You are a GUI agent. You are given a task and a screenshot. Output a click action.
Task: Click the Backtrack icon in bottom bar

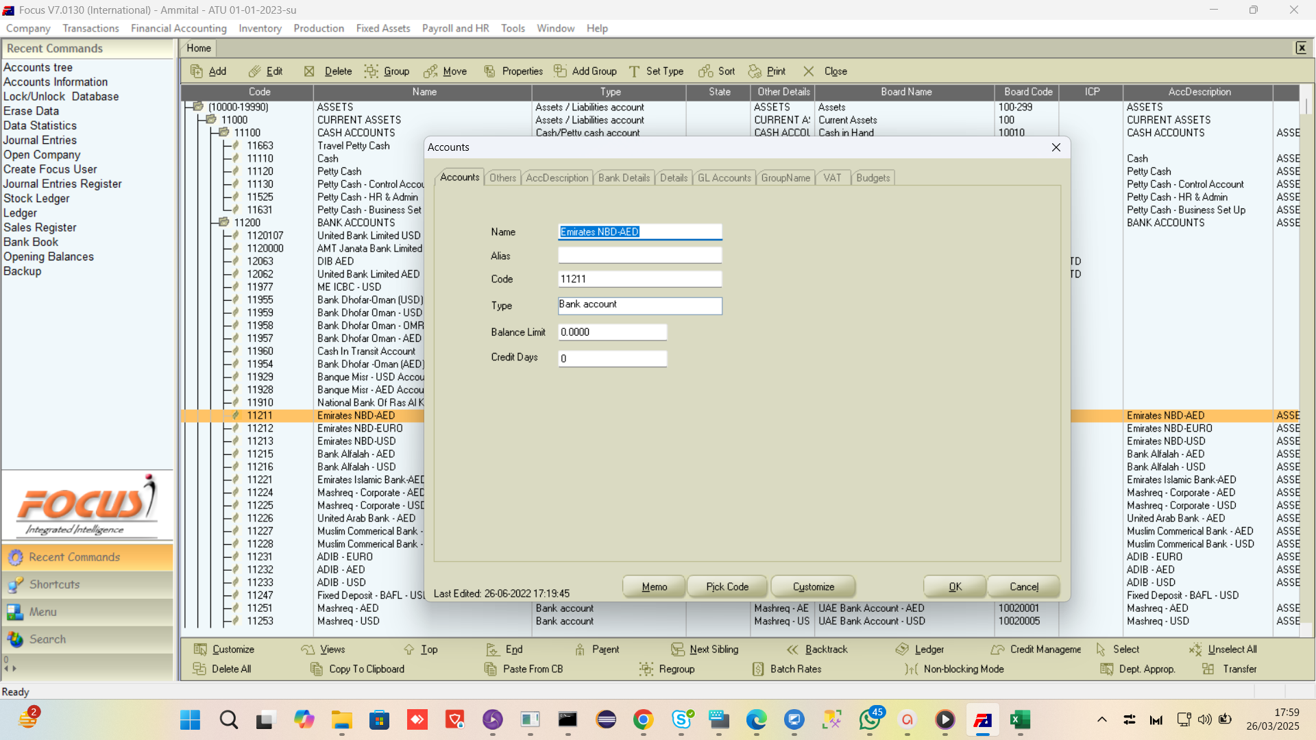point(793,650)
